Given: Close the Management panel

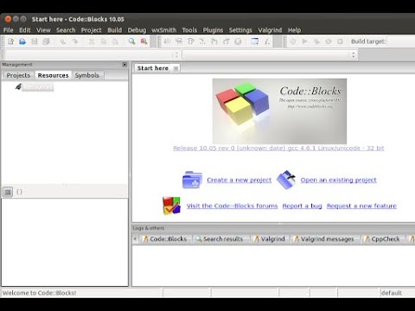Looking at the screenshot, I should coord(124,65).
